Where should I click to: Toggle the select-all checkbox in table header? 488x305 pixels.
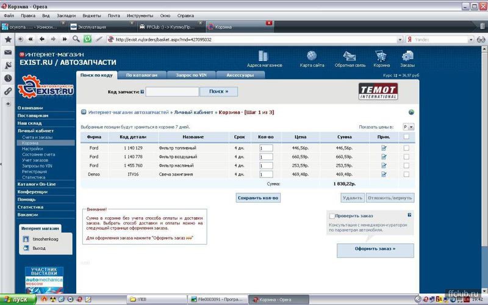(406, 137)
